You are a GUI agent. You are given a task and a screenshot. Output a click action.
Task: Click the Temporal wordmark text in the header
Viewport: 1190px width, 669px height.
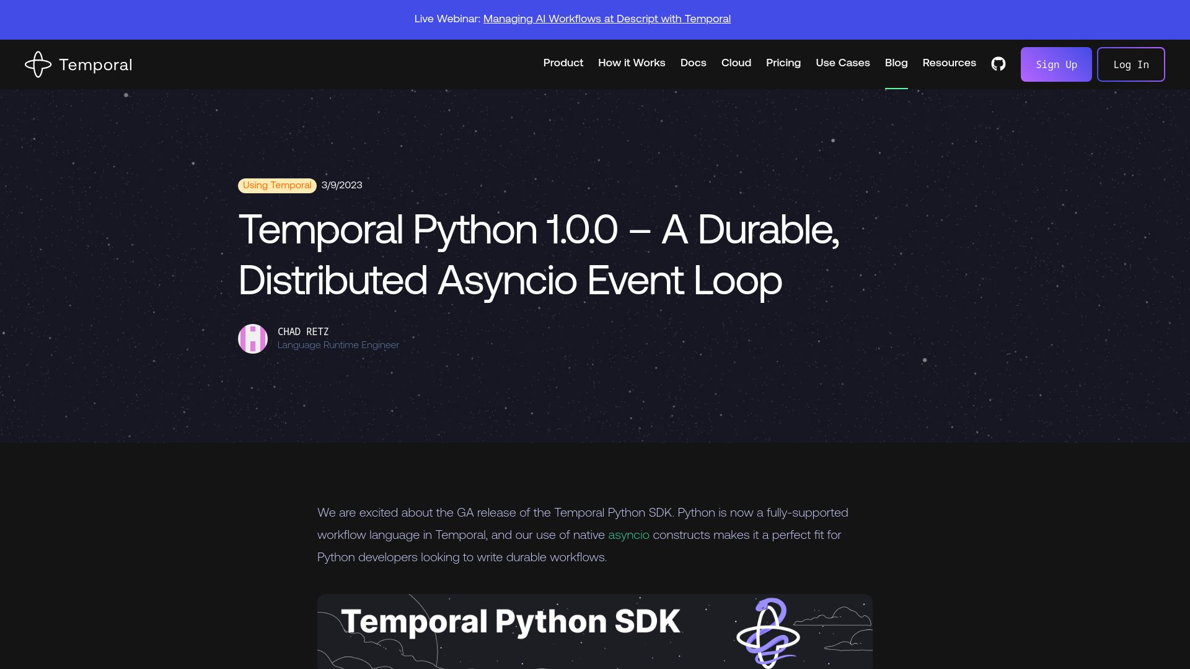[x=95, y=65]
